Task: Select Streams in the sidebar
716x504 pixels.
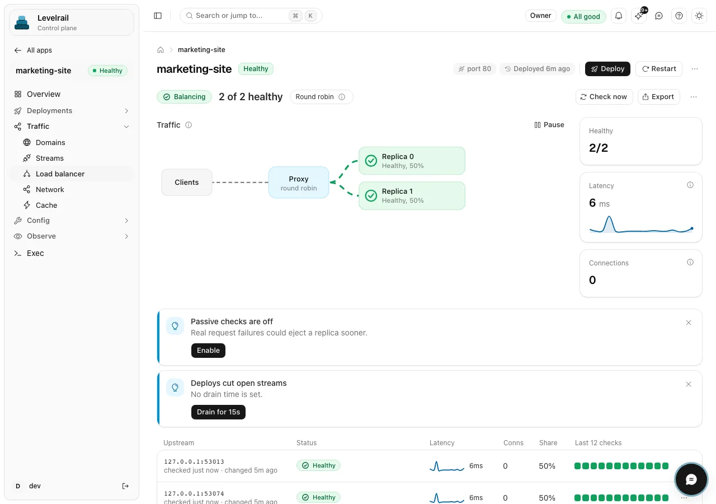Action: [x=72, y=158]
